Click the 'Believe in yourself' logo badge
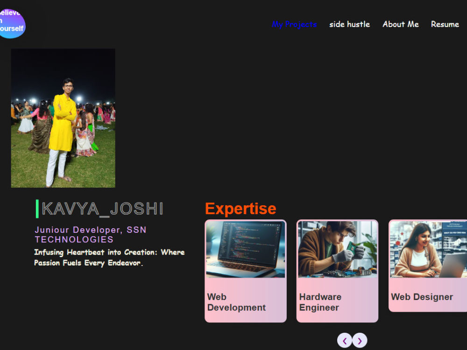 click(12, 23)
